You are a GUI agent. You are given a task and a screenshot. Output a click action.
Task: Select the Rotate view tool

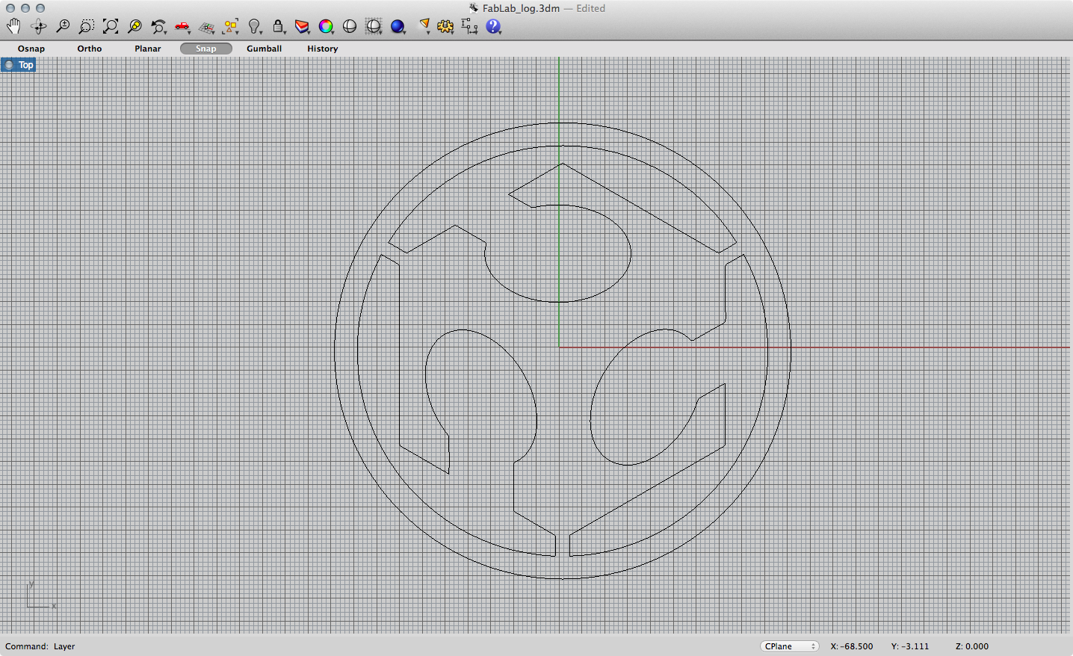click(x=38, y=27)
